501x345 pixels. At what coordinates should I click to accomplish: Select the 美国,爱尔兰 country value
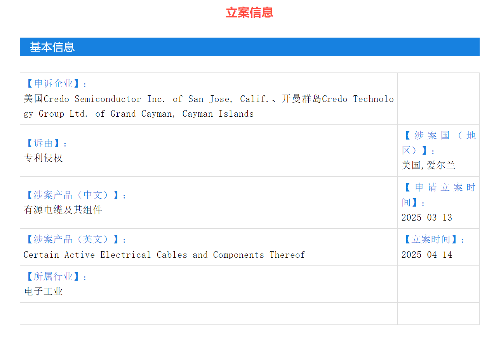(x=428, y=166)
